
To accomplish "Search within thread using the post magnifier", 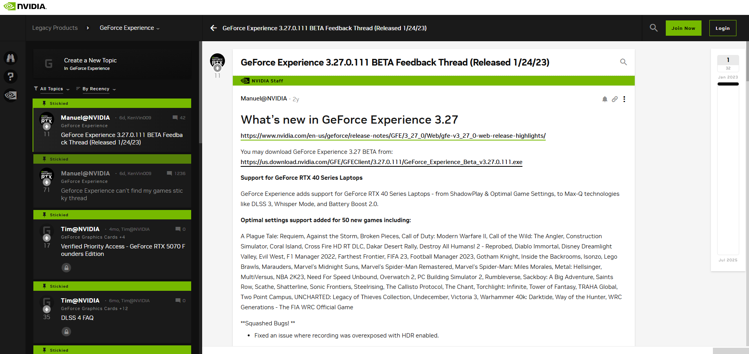I will 623,62.
